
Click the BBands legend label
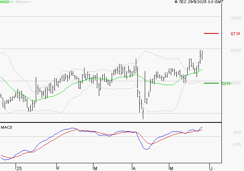tap(22, 2)
